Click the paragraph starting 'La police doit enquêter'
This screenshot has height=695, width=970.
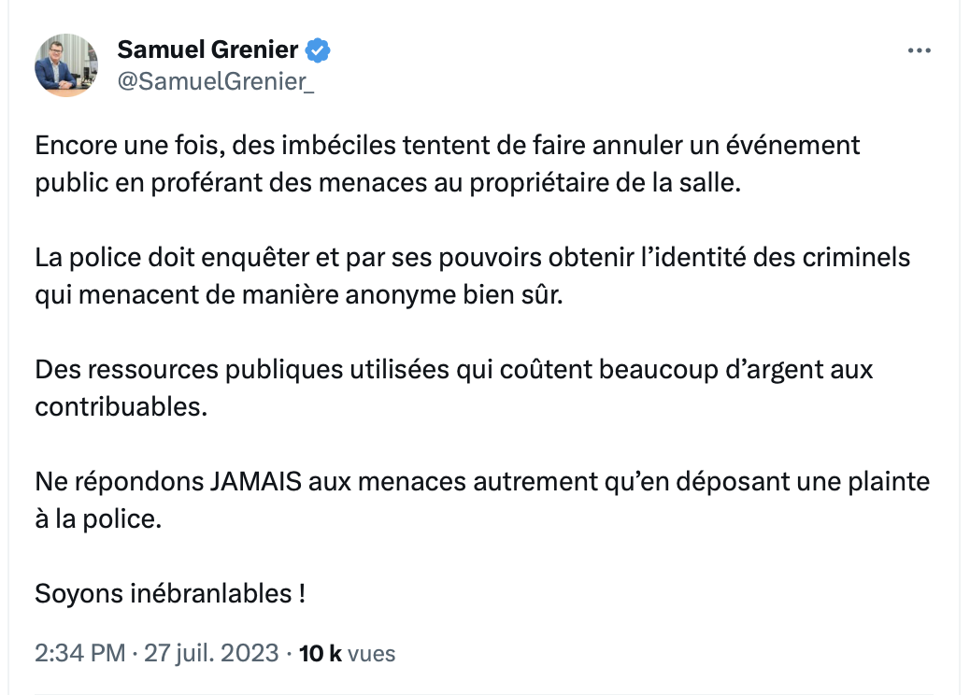pos(473,276)
